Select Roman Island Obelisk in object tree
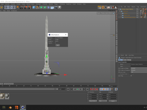 [127, 9]
